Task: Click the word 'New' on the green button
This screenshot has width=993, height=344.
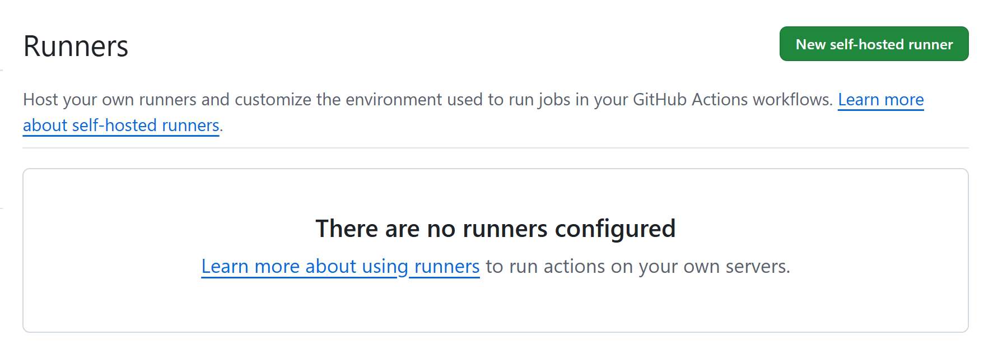Action: click(x=810, y=44)
